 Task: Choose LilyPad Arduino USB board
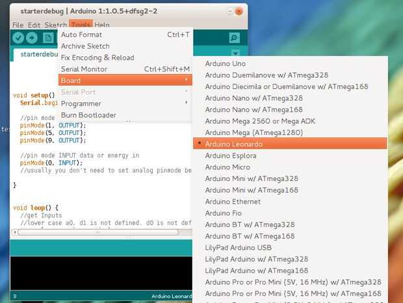click(290, 248)
